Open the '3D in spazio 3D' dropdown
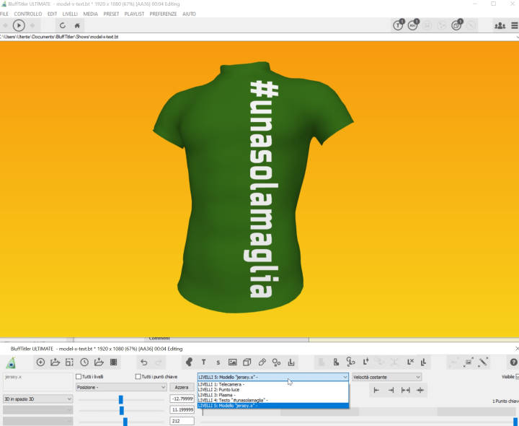The width and height of the screenshot is (519, 426). tap(37, 399)
